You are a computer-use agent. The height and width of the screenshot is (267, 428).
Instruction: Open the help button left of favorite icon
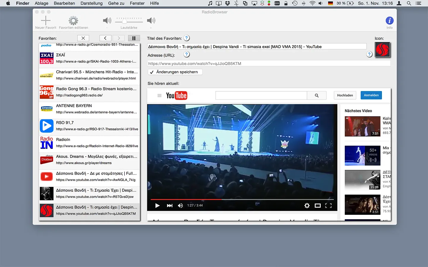[x=369, y=54]
